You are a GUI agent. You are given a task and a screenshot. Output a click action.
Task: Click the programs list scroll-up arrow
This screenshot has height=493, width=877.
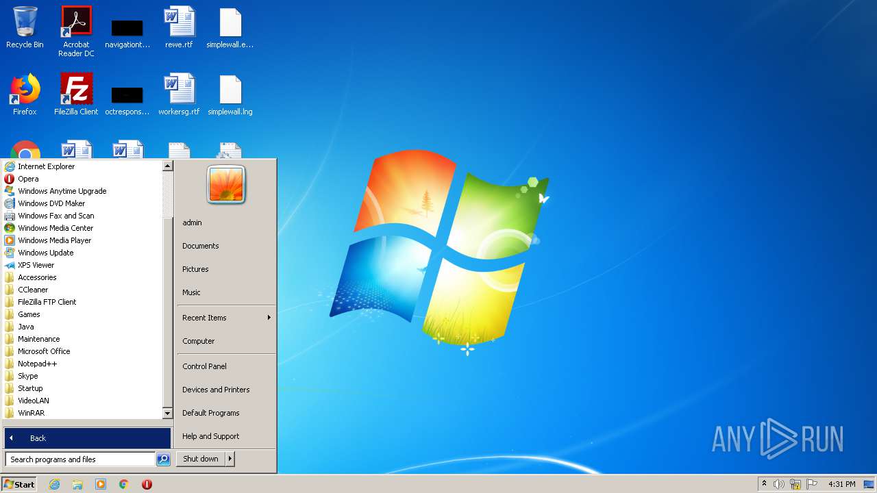[167, 166]
